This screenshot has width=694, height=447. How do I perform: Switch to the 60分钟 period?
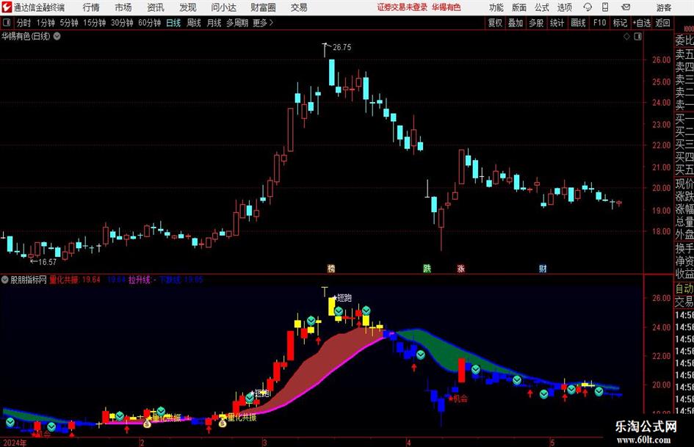coord(149,23)
